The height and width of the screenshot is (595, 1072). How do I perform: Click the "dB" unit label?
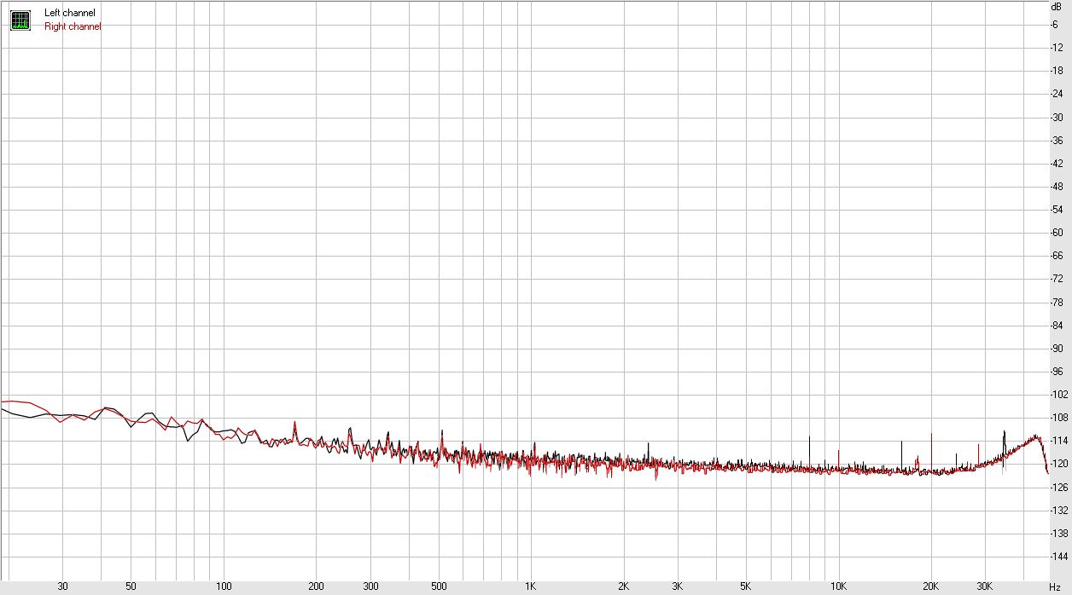point(1056,7)
